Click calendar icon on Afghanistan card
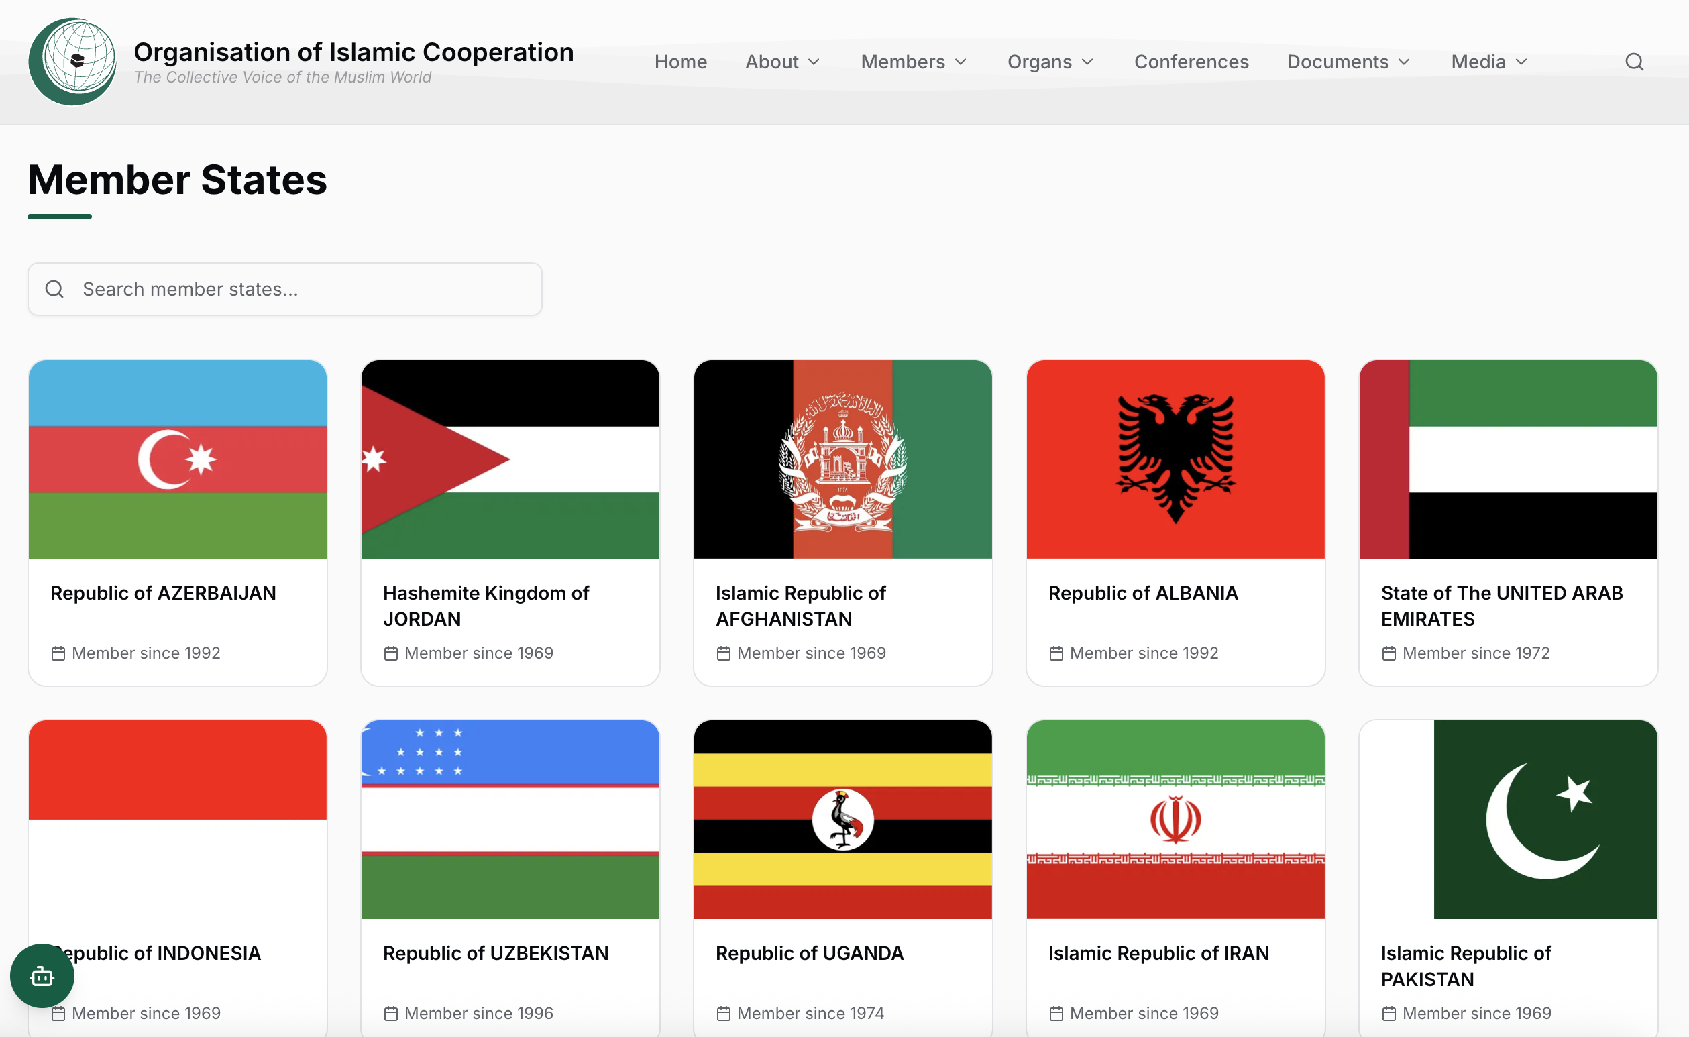This screenshot has height=1037, width=1689. (x=724, y=653)
